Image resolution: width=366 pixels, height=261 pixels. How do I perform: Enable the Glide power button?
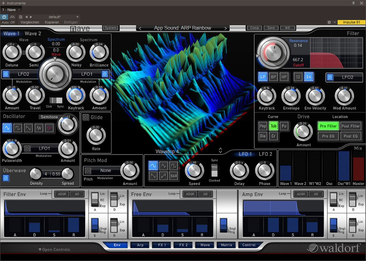click(86, 117)
